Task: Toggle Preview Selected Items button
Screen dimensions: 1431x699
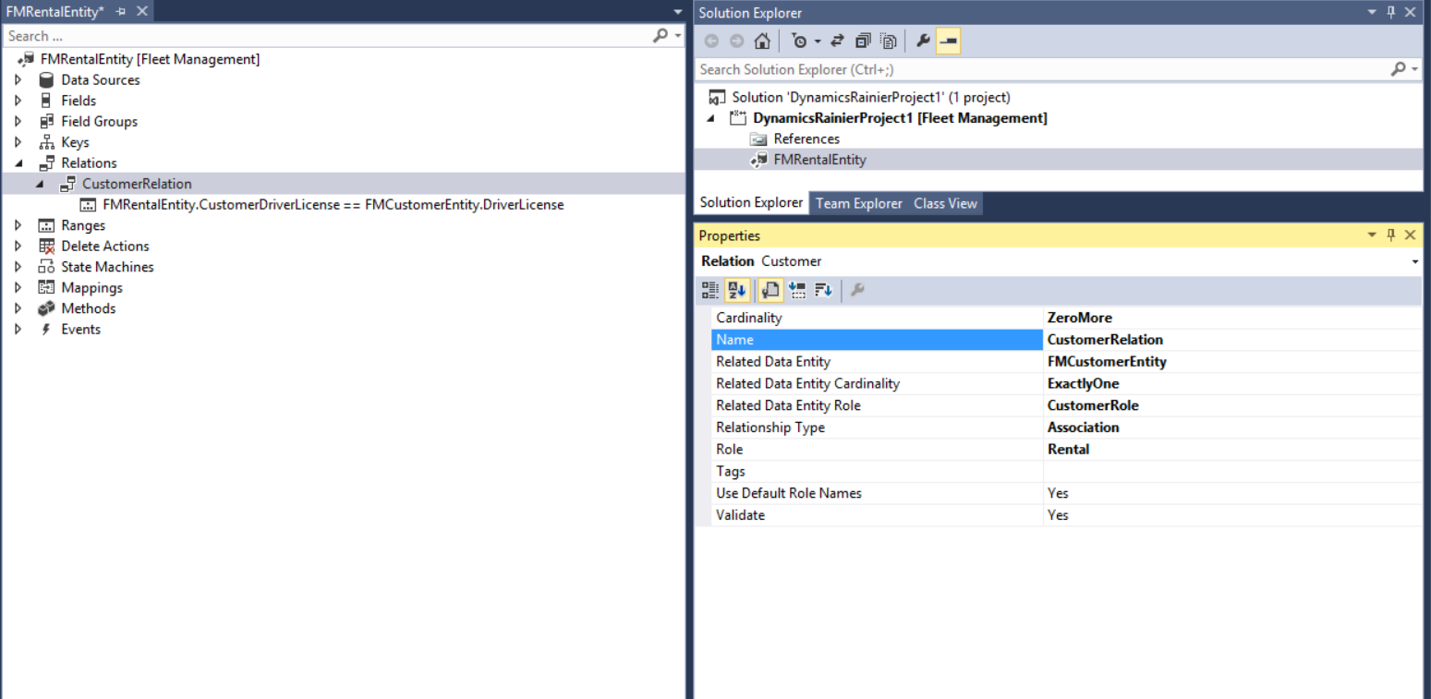Action: click(948, 41)
